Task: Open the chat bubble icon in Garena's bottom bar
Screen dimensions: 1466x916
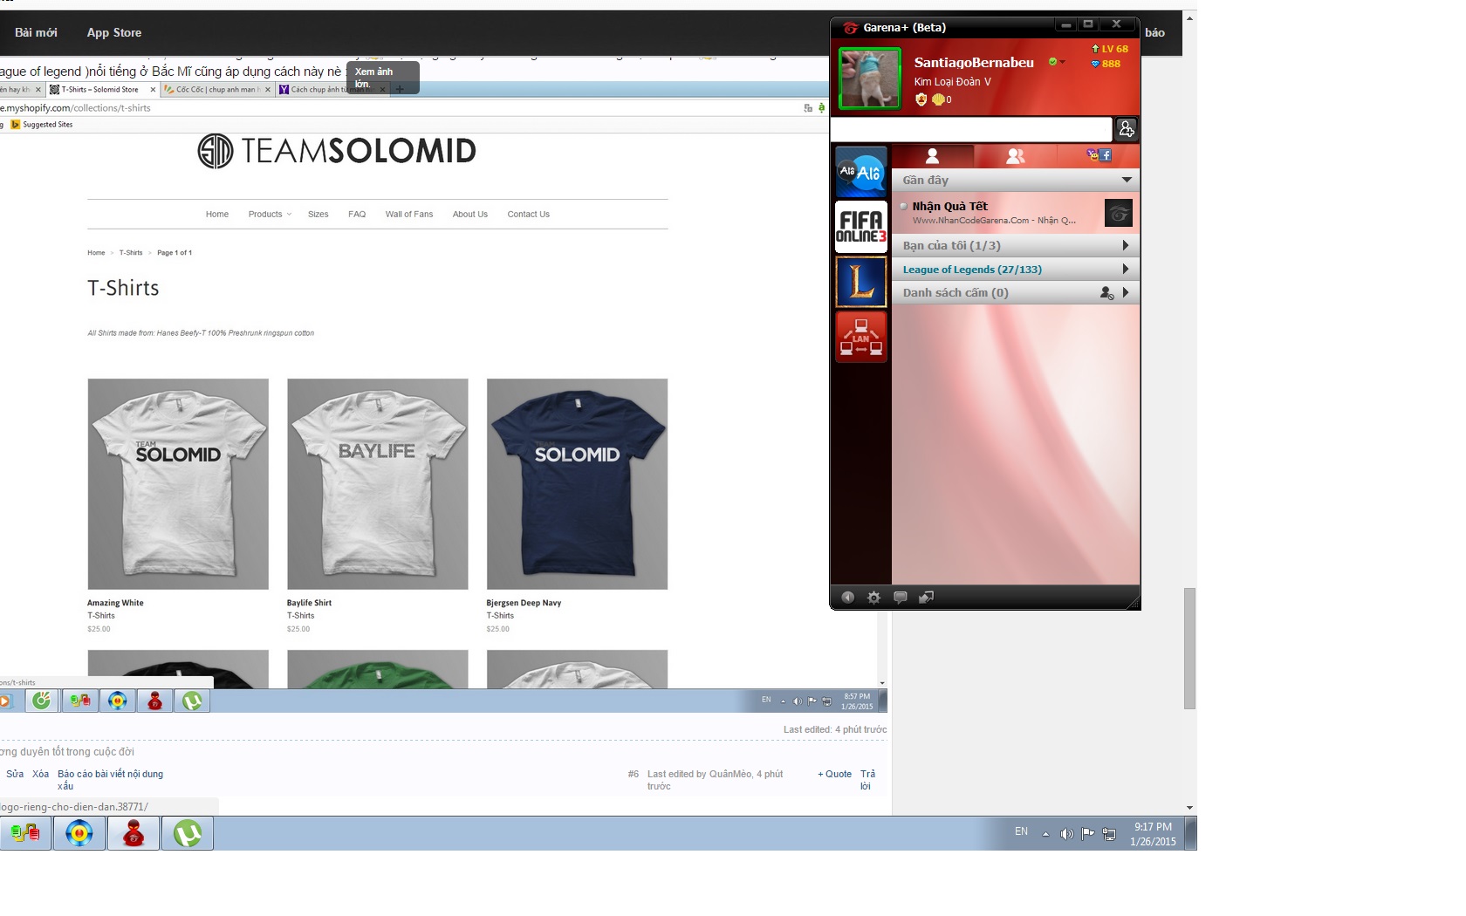Action: coord(901,598)
